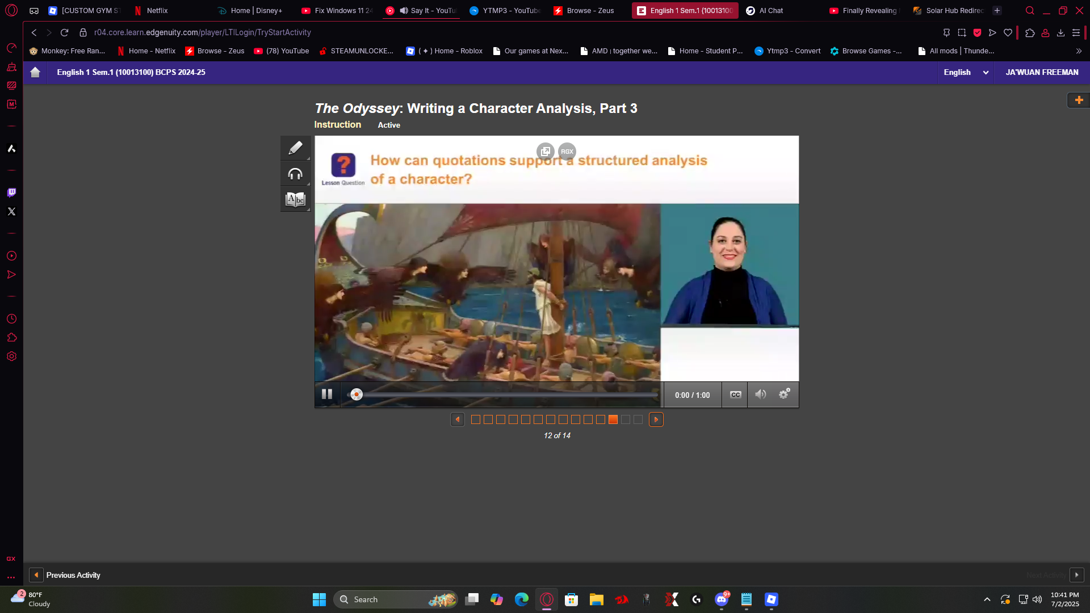The width and height of the screenshot is (1090, 613).
Task: Click the pop-out overlay icon on video
Action: coord(546,152)
